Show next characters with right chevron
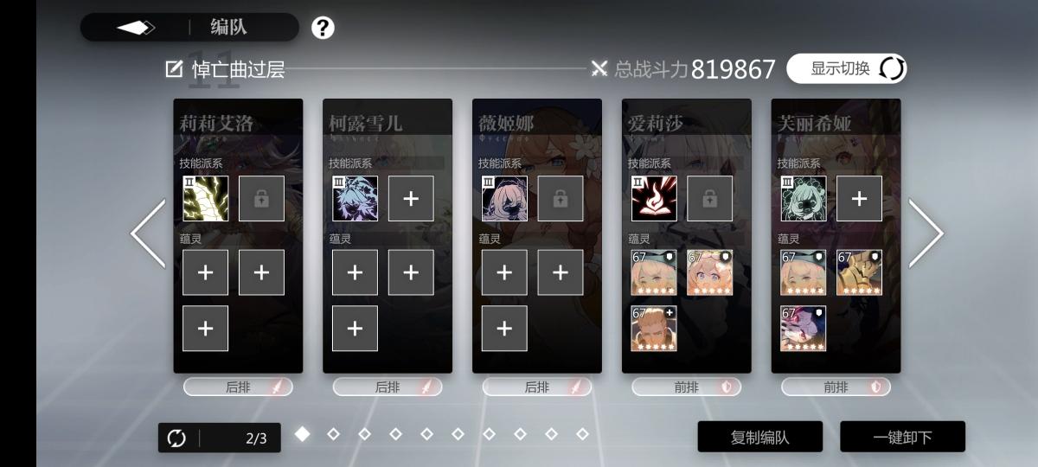 point(926,233)
